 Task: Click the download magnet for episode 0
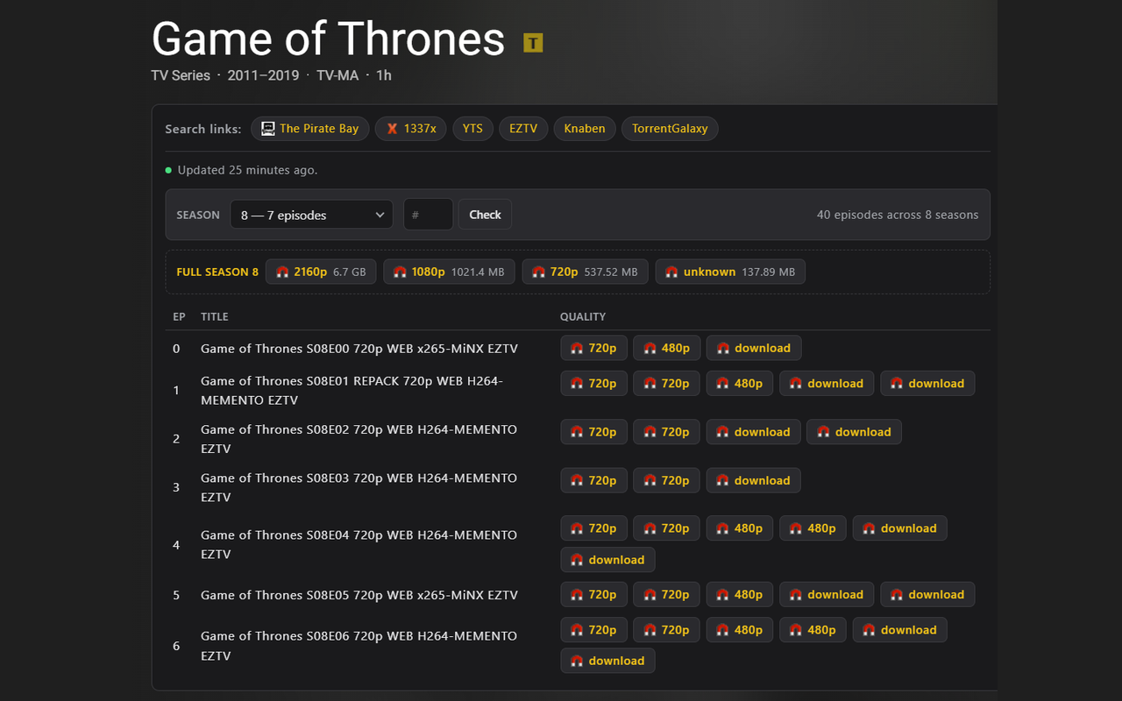click(754, 348)
